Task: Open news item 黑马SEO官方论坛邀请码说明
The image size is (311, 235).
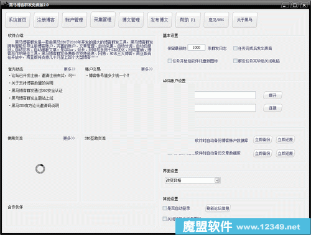Action: 35,105
